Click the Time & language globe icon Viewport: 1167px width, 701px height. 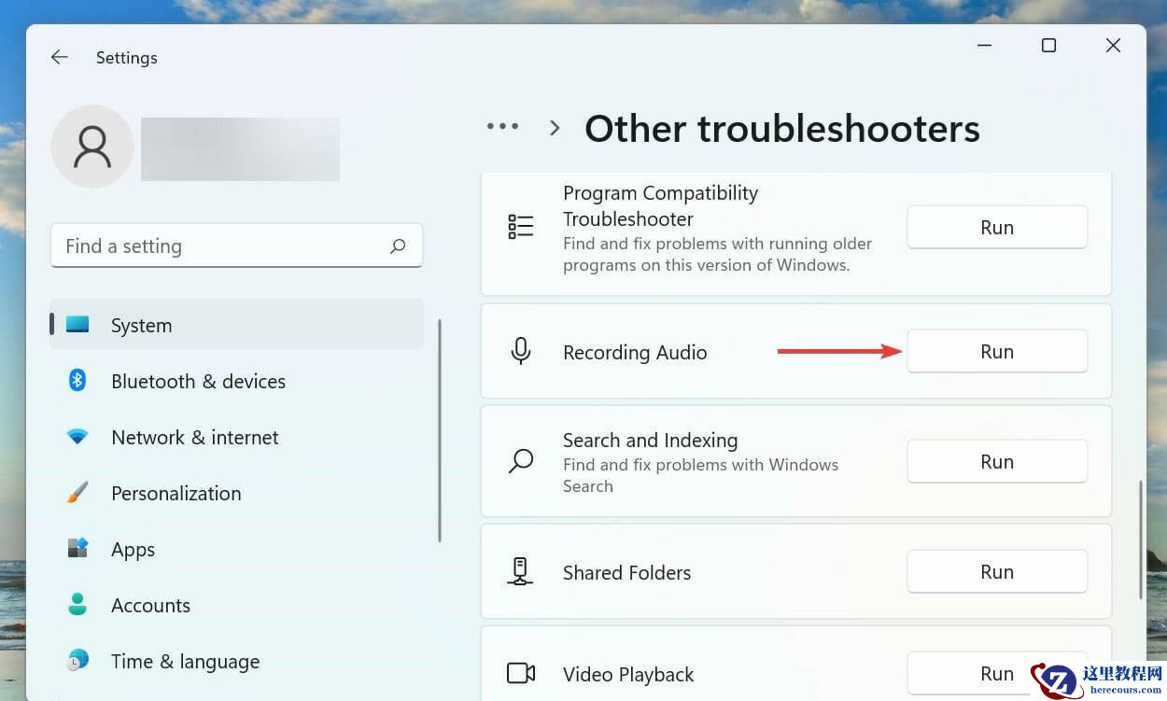pos(77,661)
